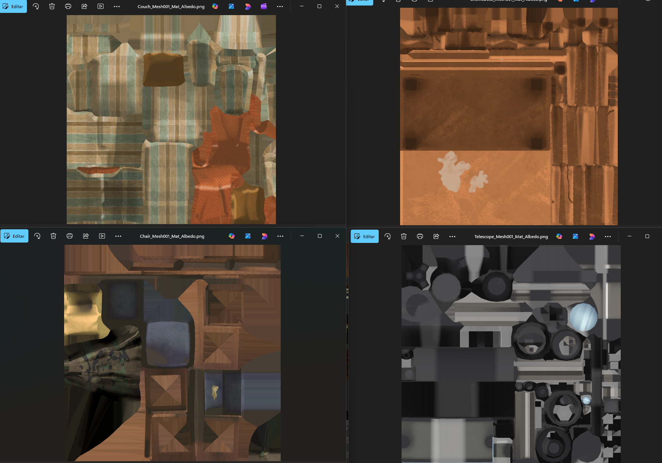Click Editar in the Telescope image window
Image resolution: width=662 pixels, height=463 pixels.
click(x=365, y=236)
